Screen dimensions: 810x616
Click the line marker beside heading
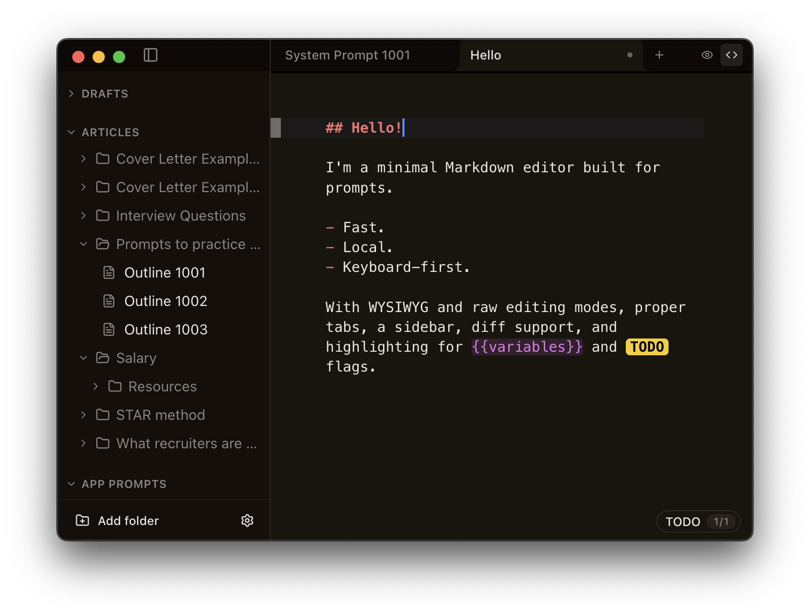276,128
